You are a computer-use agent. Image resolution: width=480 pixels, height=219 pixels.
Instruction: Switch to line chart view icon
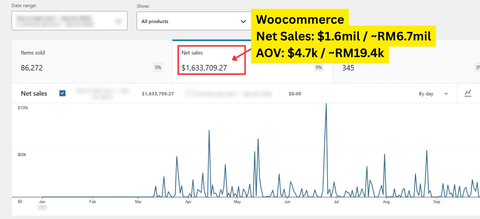tap(468, 93)
